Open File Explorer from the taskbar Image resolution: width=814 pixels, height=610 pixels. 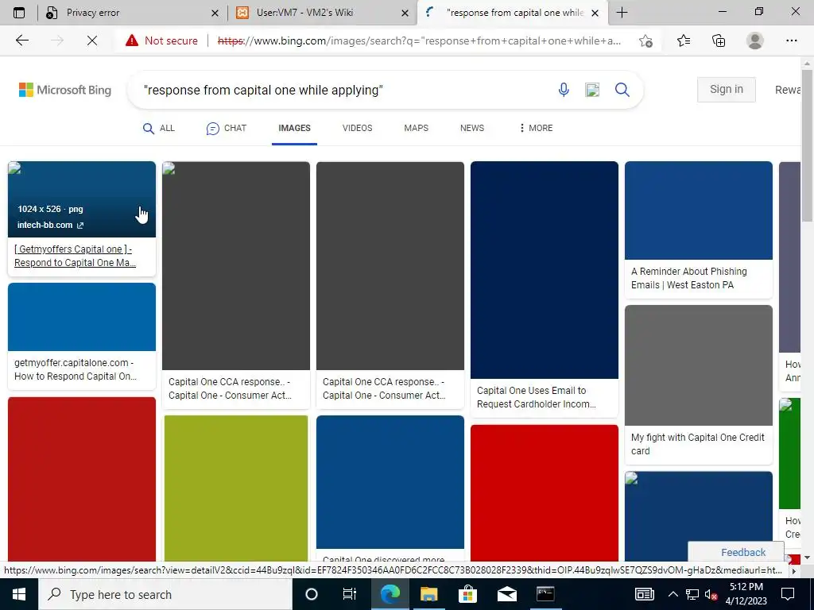(428, 594)
